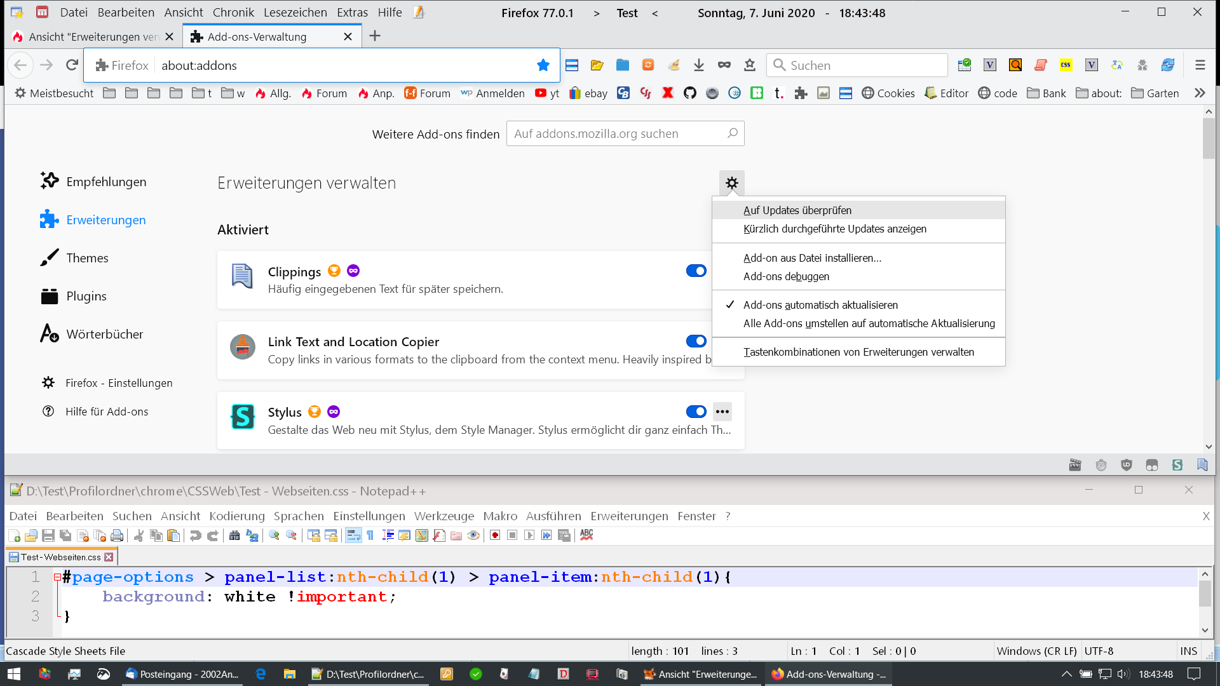
Task: Click the Find binoculars icon in Notepad++
Action: coord(234,535)
